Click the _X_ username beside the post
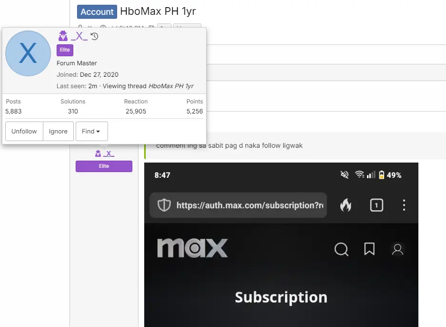Viewport: 446px width, 327px height. pos(109,153)
